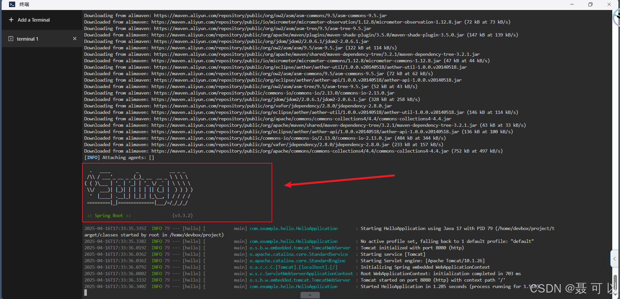The height and width of the screenshot is (299, 620).
Task: Click the o.a.c.c.C.[Tomcat].[localhost].[/] logger name
Action: (294, 267)
